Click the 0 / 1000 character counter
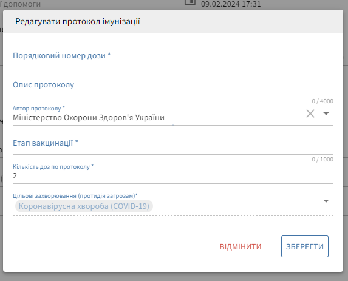Screen dimensions: 348x281 (x=322, y=160)
